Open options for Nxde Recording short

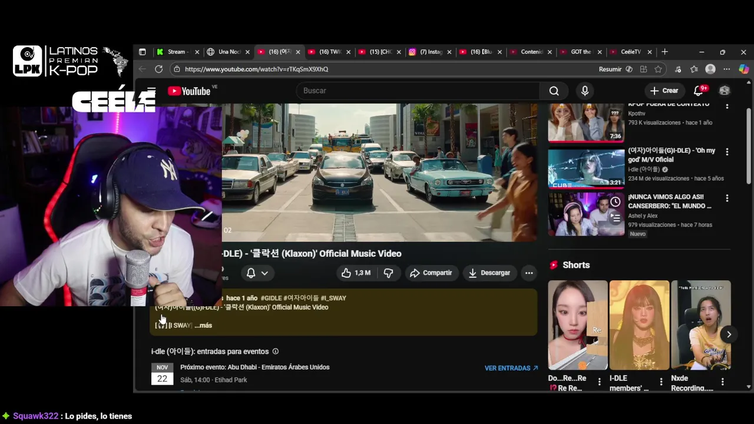tap(722, 382)
